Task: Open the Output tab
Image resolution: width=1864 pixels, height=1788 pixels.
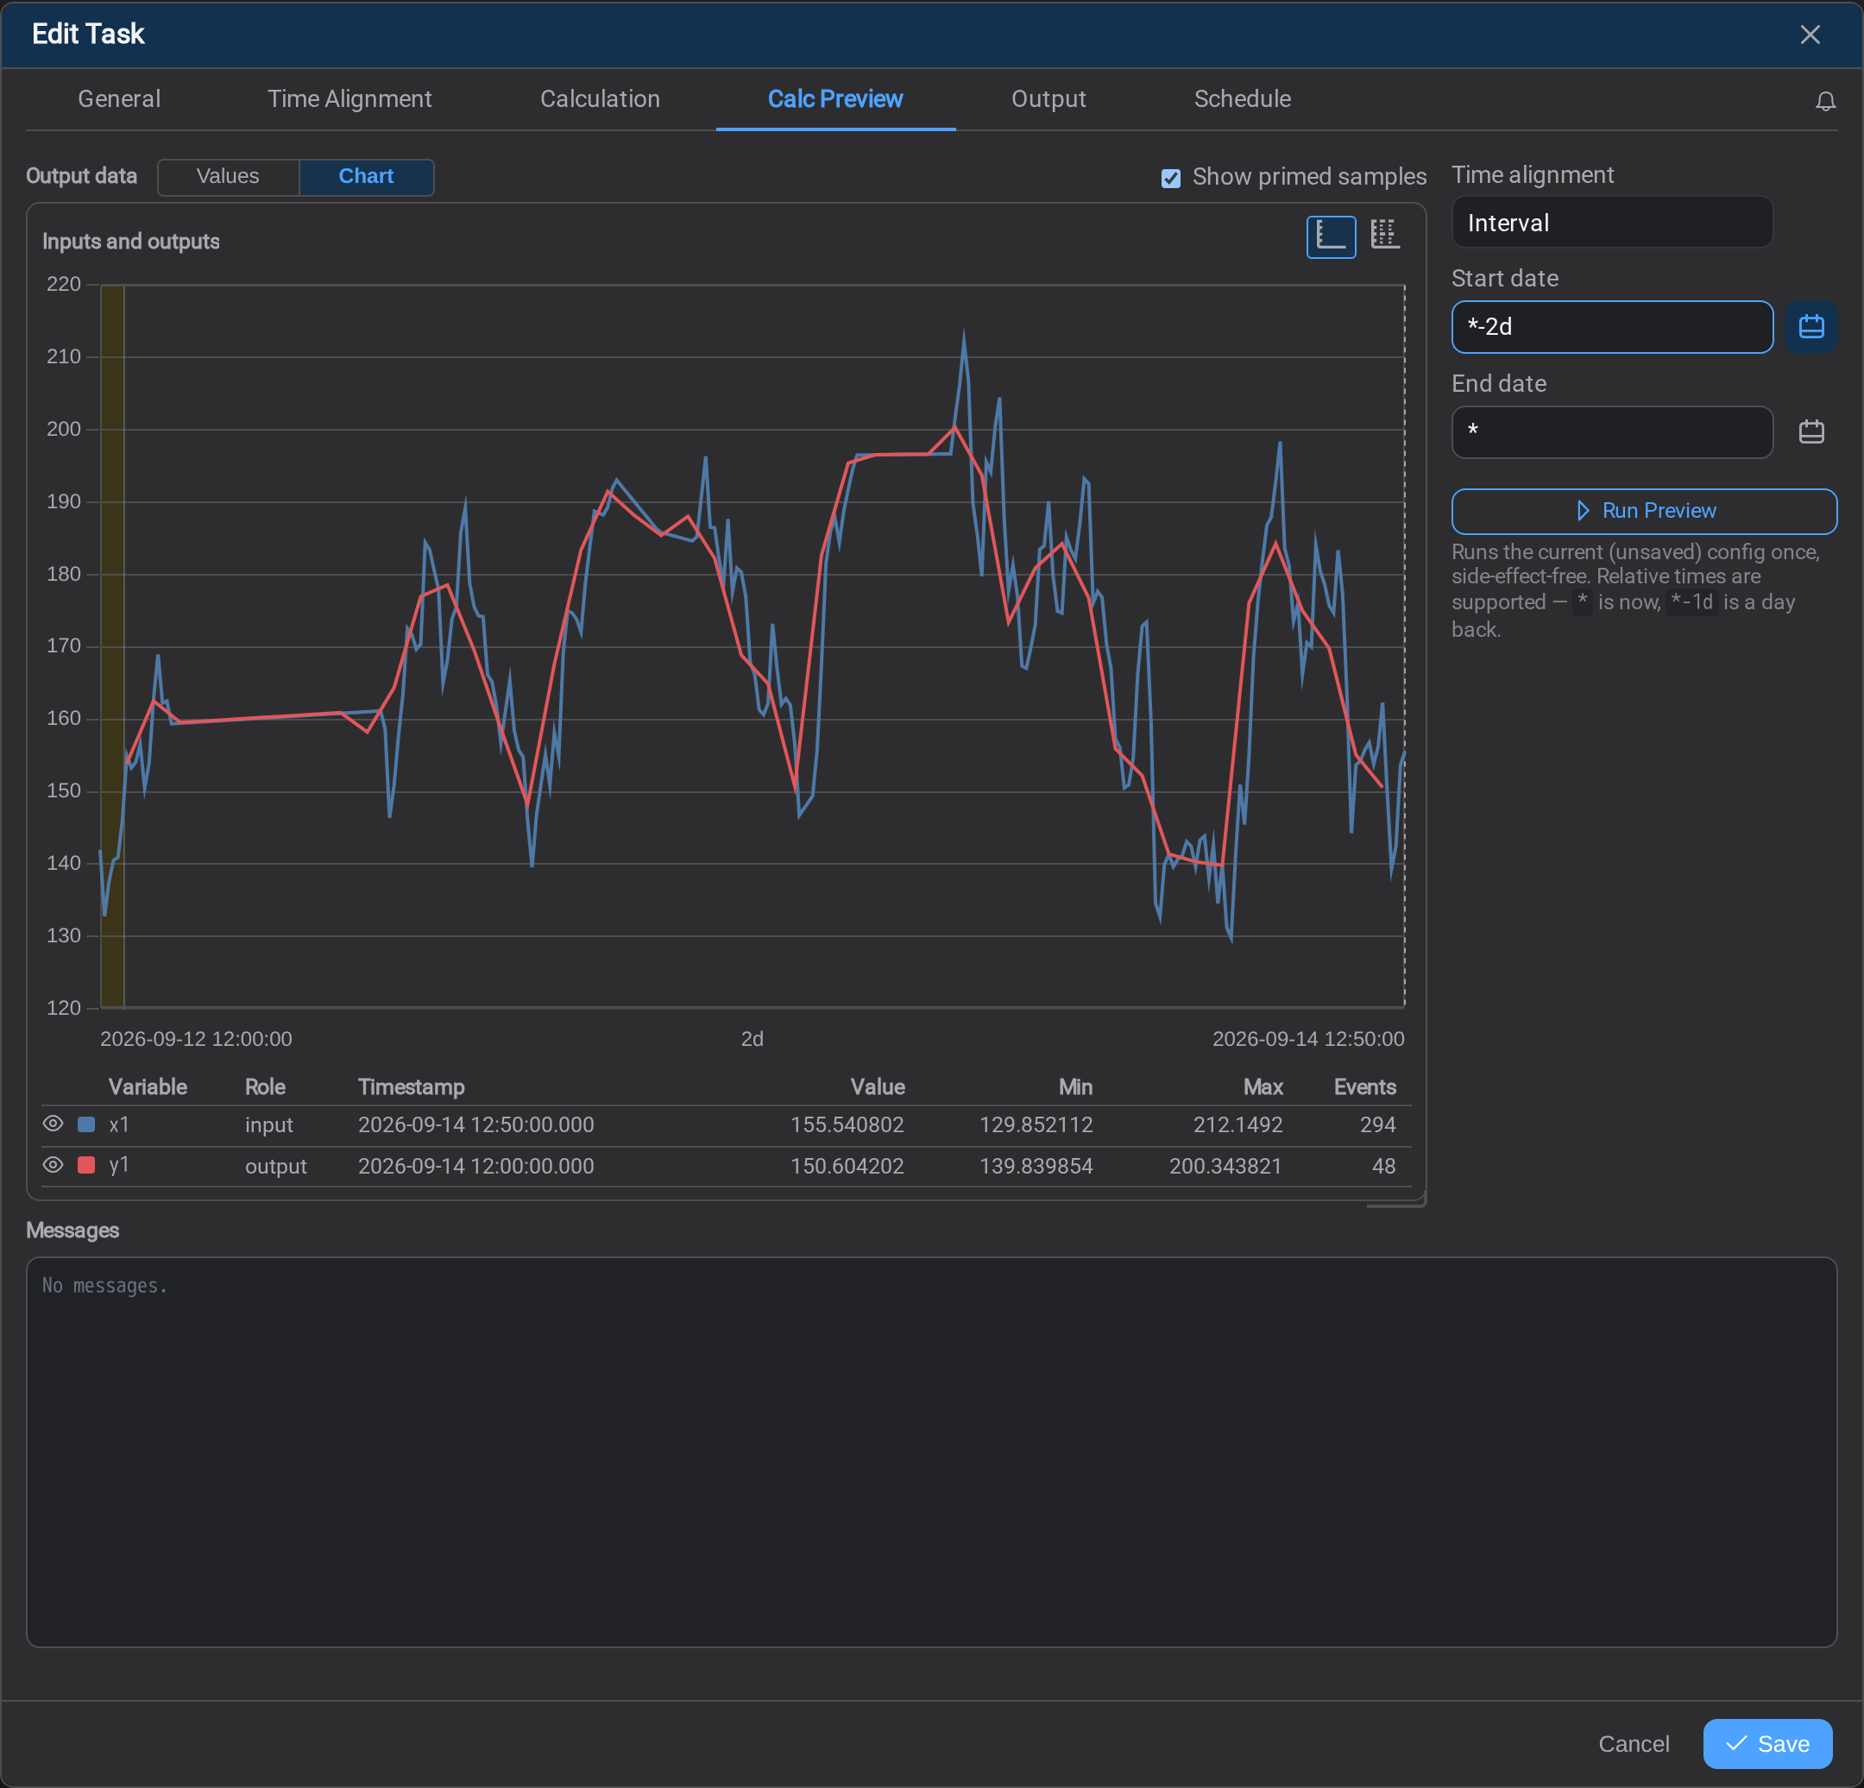Action: click(1048, 99)
